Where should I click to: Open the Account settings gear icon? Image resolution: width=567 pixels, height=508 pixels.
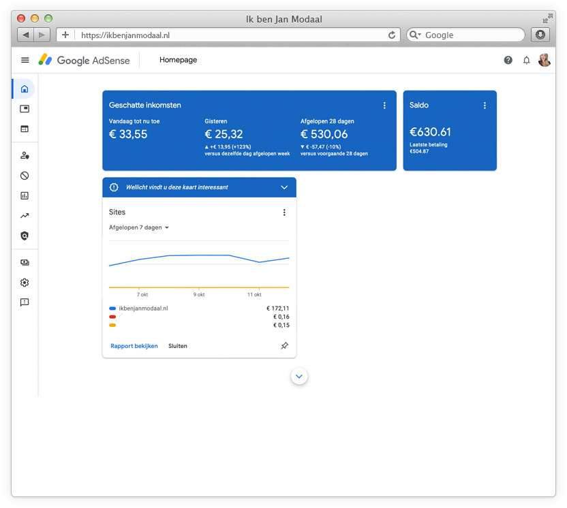(x=25, y=283)
